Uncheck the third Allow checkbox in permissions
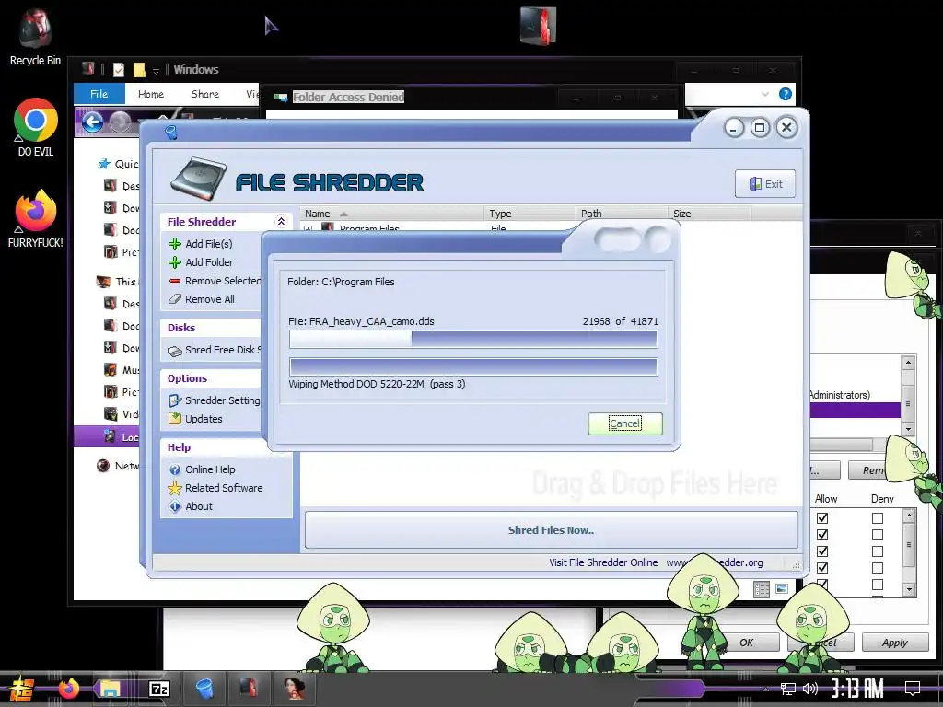 coord(822,551)
